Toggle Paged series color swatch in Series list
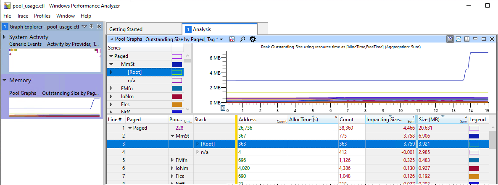This screenshot has height=185, width=498. [x=177, y=56]
